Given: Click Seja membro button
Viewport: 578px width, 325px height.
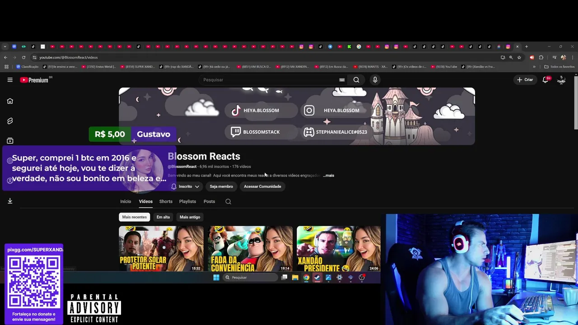Looking at the screenshot, I should click(221, 186).
